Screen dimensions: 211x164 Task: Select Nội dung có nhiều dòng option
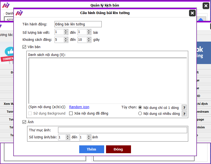[140, 113]
